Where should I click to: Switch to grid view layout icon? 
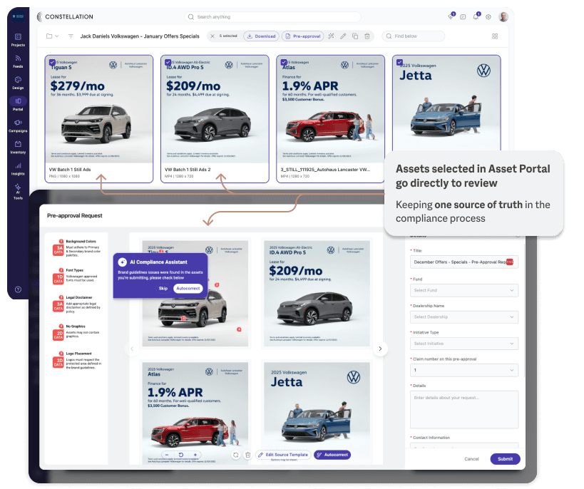point(495,36)
